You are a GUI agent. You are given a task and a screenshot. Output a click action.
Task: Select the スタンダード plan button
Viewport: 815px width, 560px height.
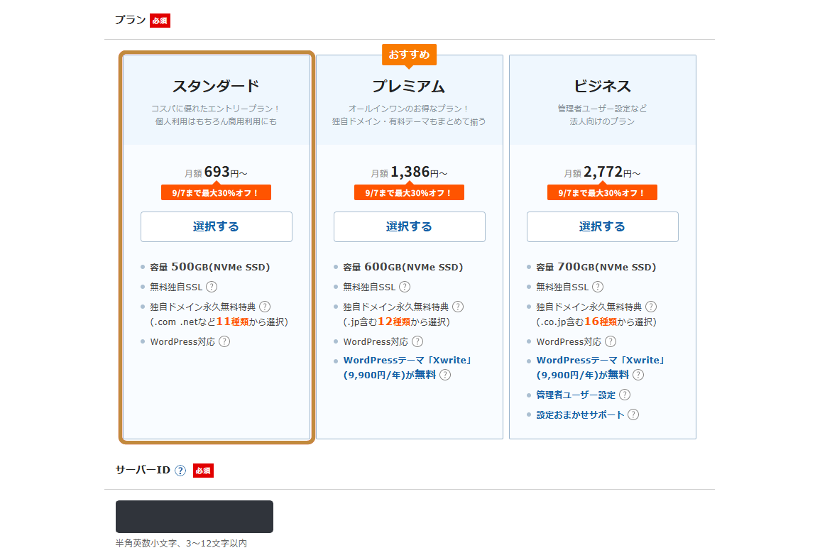(x=217, y=226)
